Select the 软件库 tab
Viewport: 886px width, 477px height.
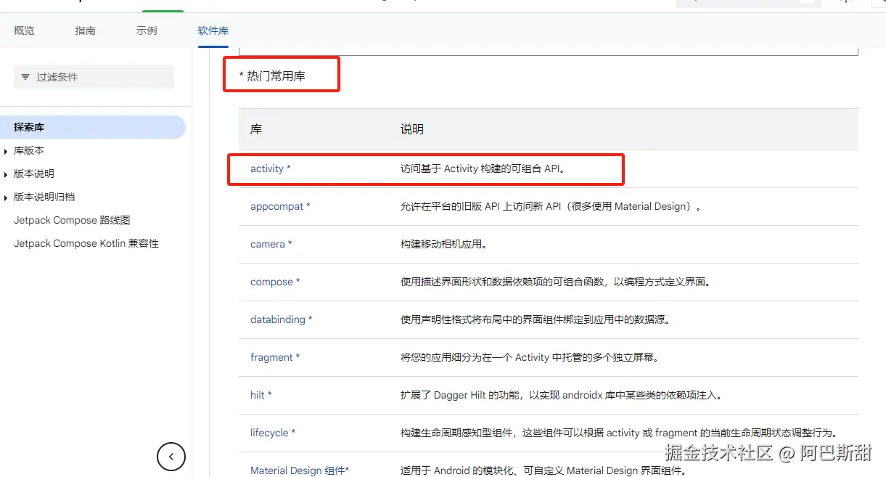[x=213, y=30]
